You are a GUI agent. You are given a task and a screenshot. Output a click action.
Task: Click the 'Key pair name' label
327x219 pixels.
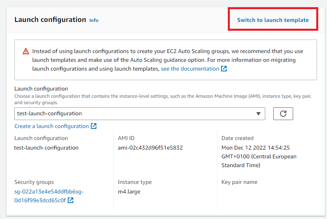tap(239, 182)
